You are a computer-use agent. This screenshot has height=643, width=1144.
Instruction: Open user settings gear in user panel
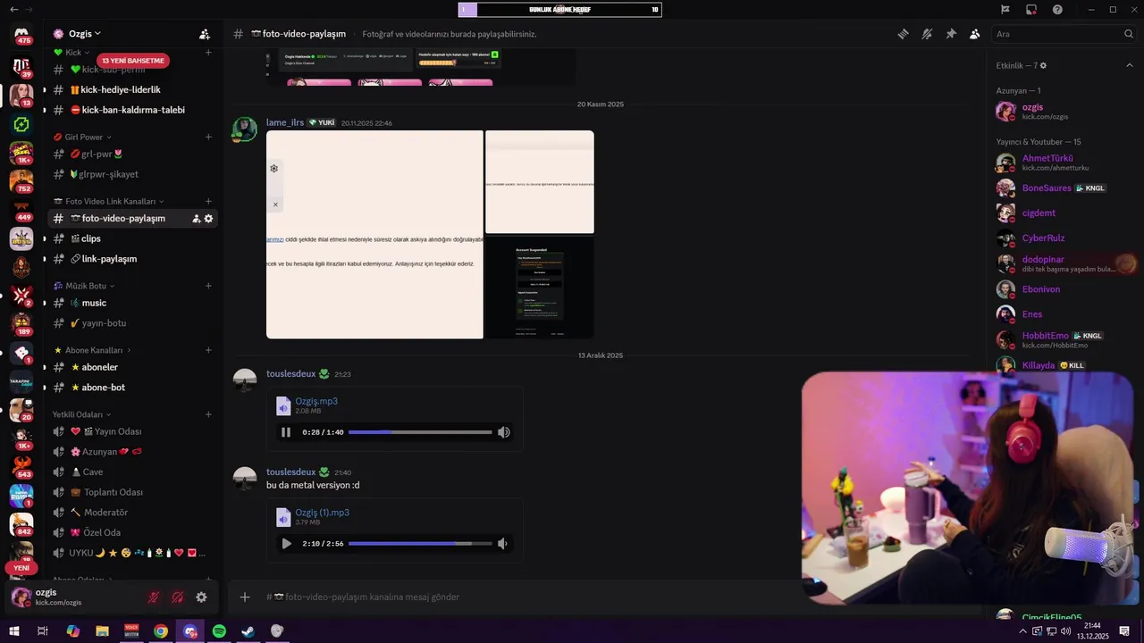201,597
